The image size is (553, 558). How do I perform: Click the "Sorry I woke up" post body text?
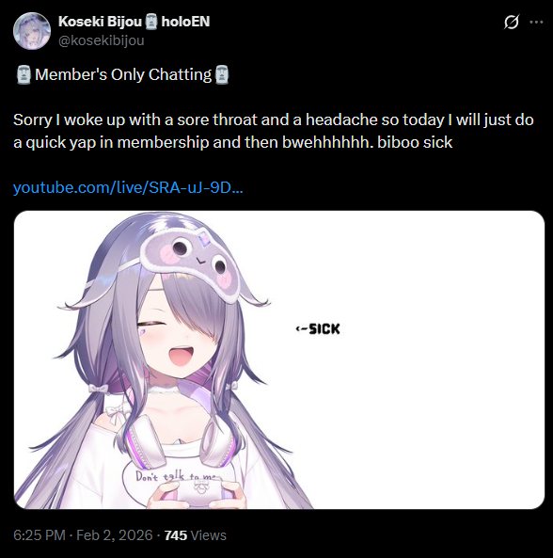pos(273,131)
